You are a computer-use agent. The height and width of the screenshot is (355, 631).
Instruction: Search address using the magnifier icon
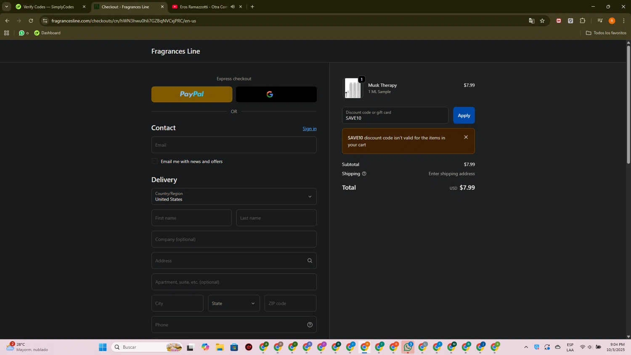pos(310,261)
